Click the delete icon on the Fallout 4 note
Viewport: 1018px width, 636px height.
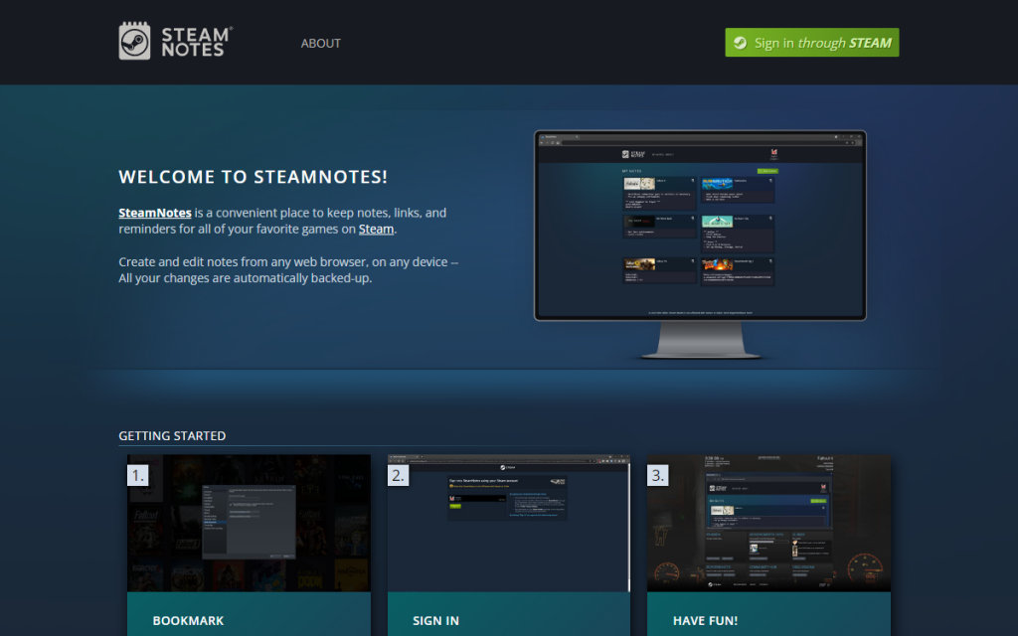coord(693,181)
